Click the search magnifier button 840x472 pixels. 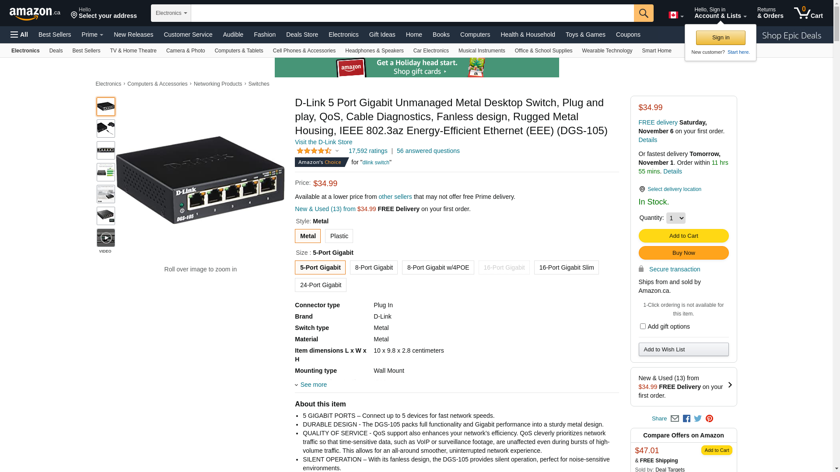point(643,13)
